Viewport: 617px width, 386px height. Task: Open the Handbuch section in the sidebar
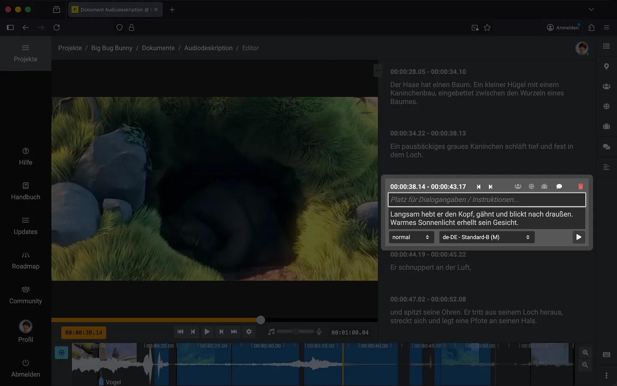point(26,191)
